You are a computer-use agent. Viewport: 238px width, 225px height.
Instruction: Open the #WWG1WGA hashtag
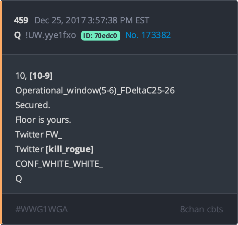[x=41, y=209]
